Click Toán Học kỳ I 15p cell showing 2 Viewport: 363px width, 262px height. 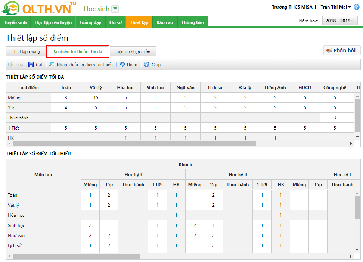tap(109, 195)
